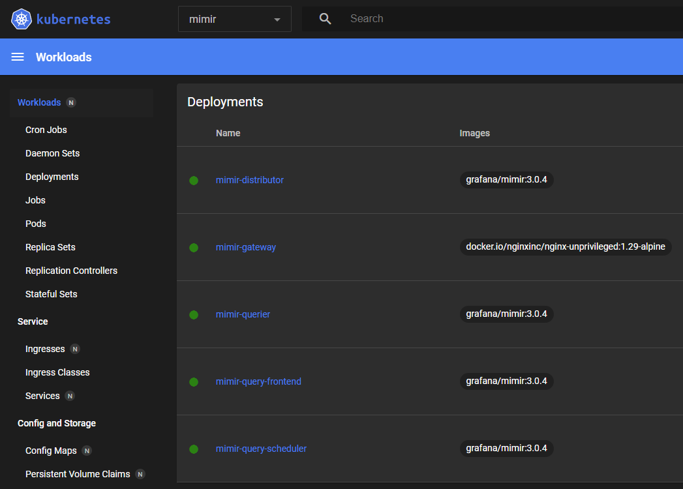Screen dimensions: 683x489
Task: Open the mimir-query-scheduler deployment link
Action: [x=261, y=449]
